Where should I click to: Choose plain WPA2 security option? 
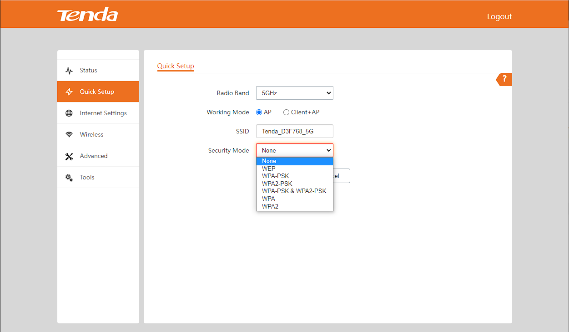pos(295,206)
